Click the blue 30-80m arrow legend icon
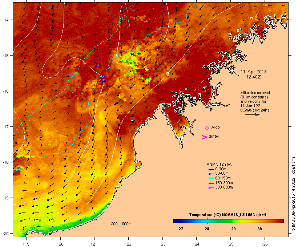 tap(211, 174)
